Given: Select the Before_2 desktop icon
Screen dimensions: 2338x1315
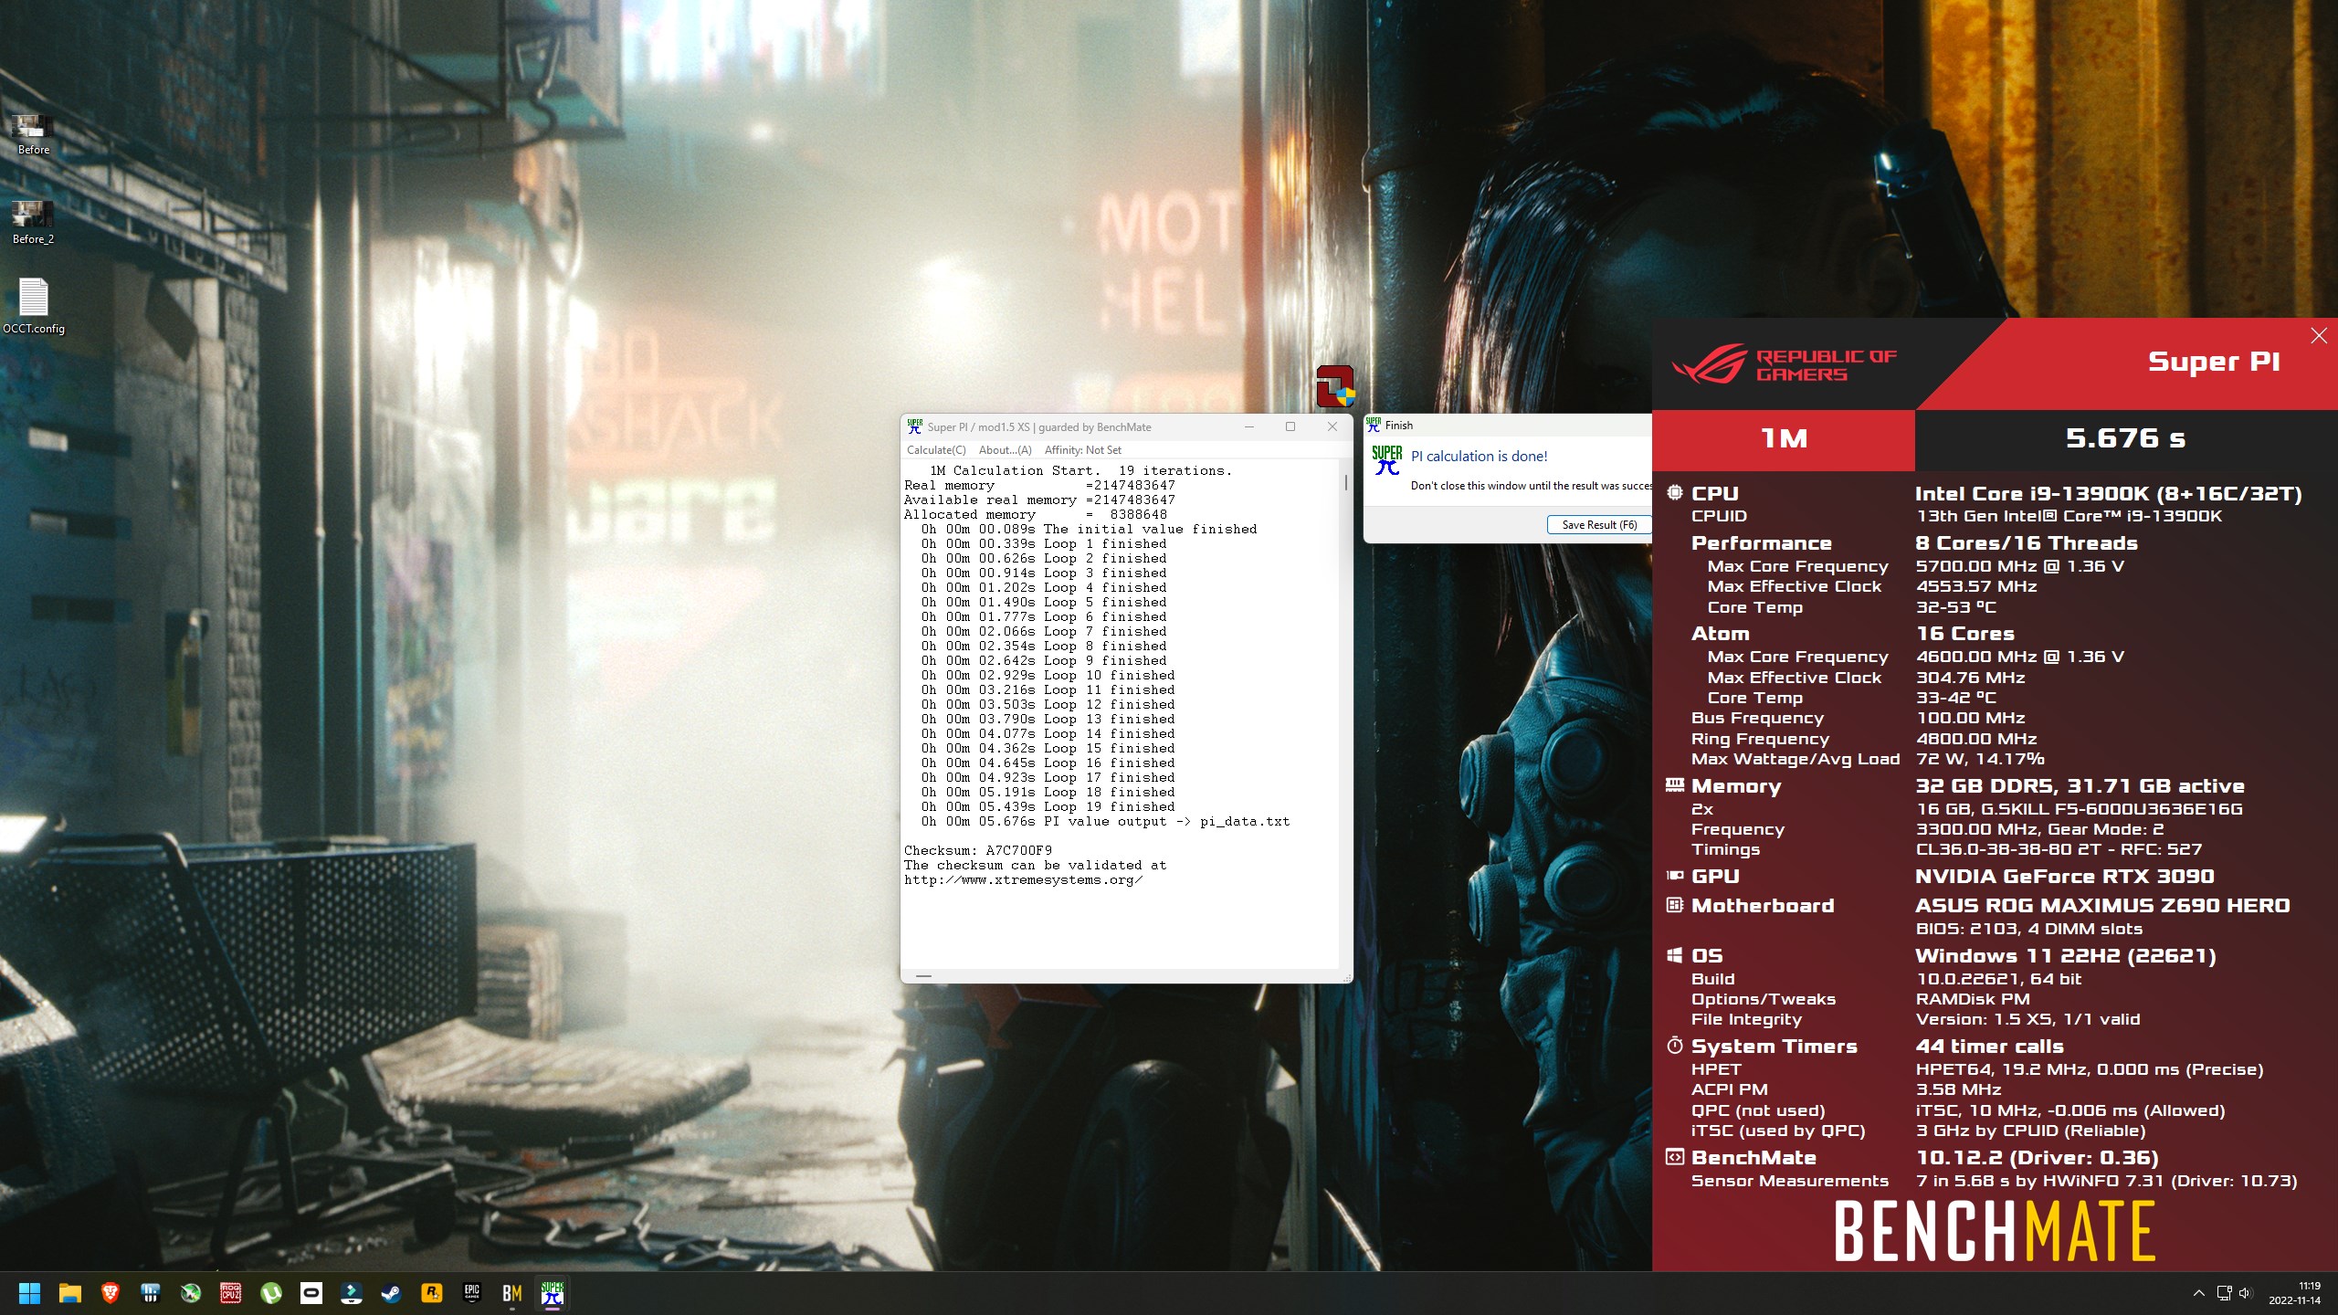Looking at the screenshot, I should coord(33,224).
